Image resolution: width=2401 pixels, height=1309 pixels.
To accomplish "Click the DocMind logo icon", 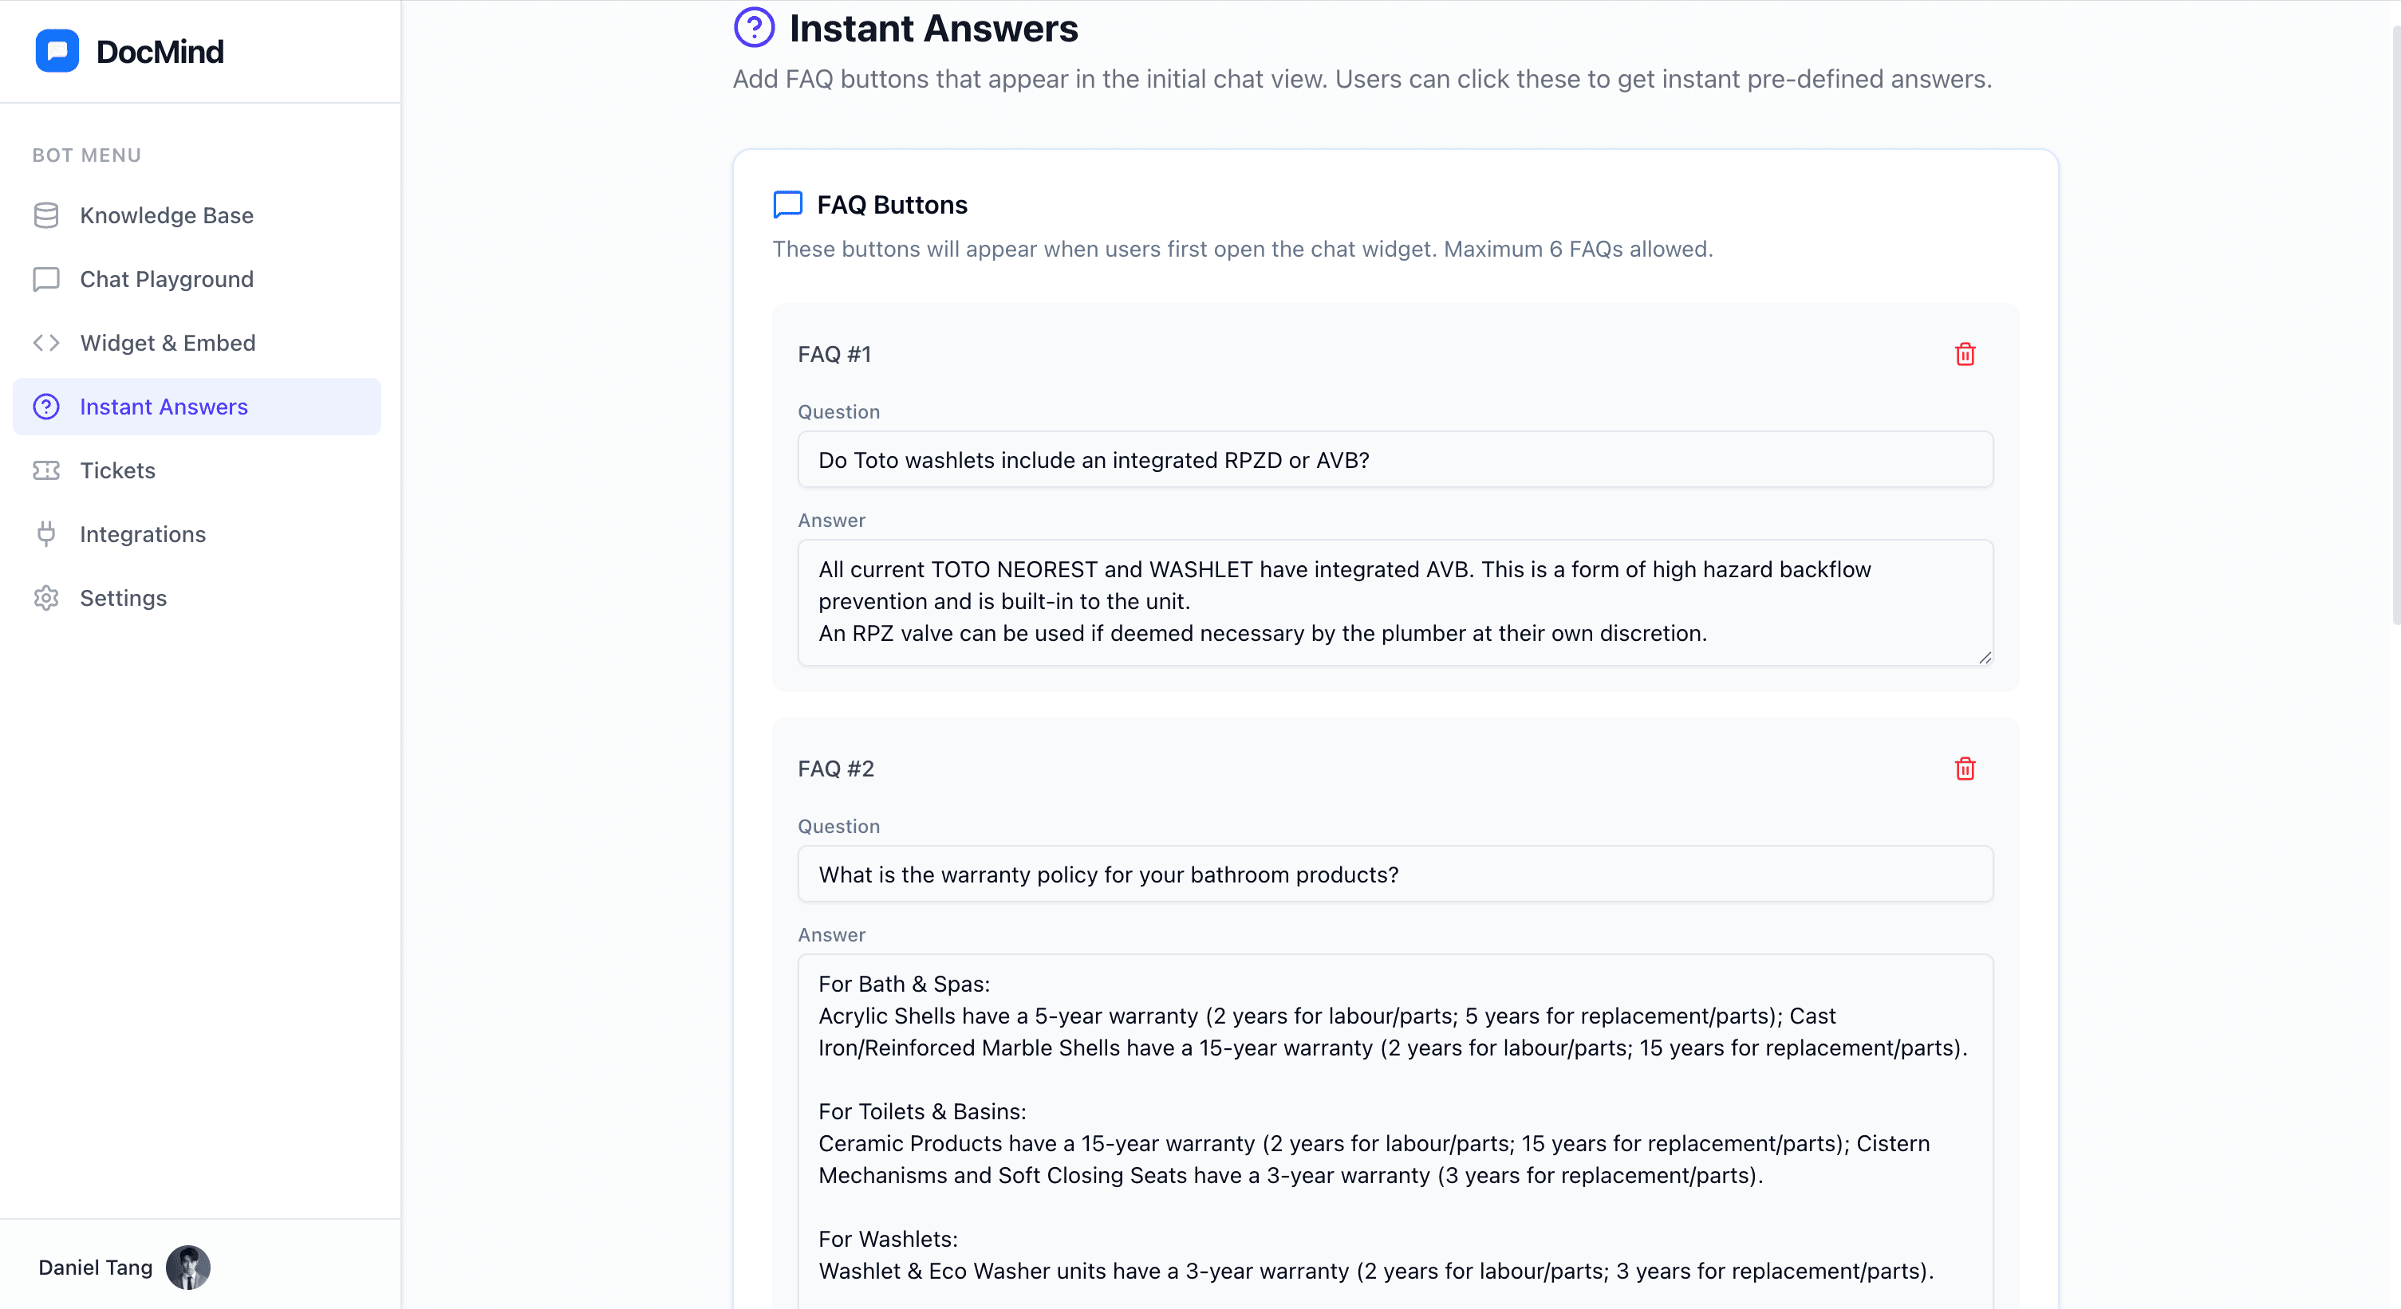I will (x=57, y=50).
